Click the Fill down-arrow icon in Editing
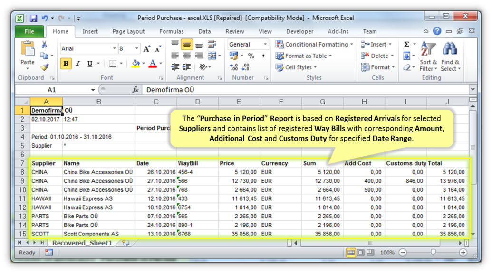Image resolution: width=492 pixels, height=273 pixels. 406,56
